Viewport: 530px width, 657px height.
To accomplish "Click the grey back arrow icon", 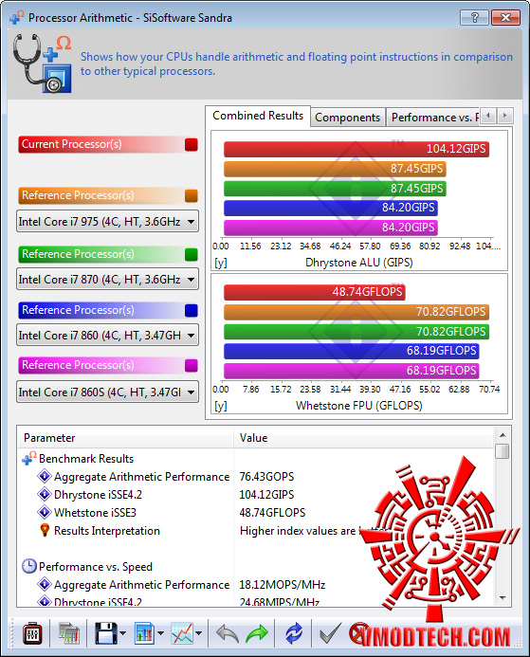I will pos(228,633).
